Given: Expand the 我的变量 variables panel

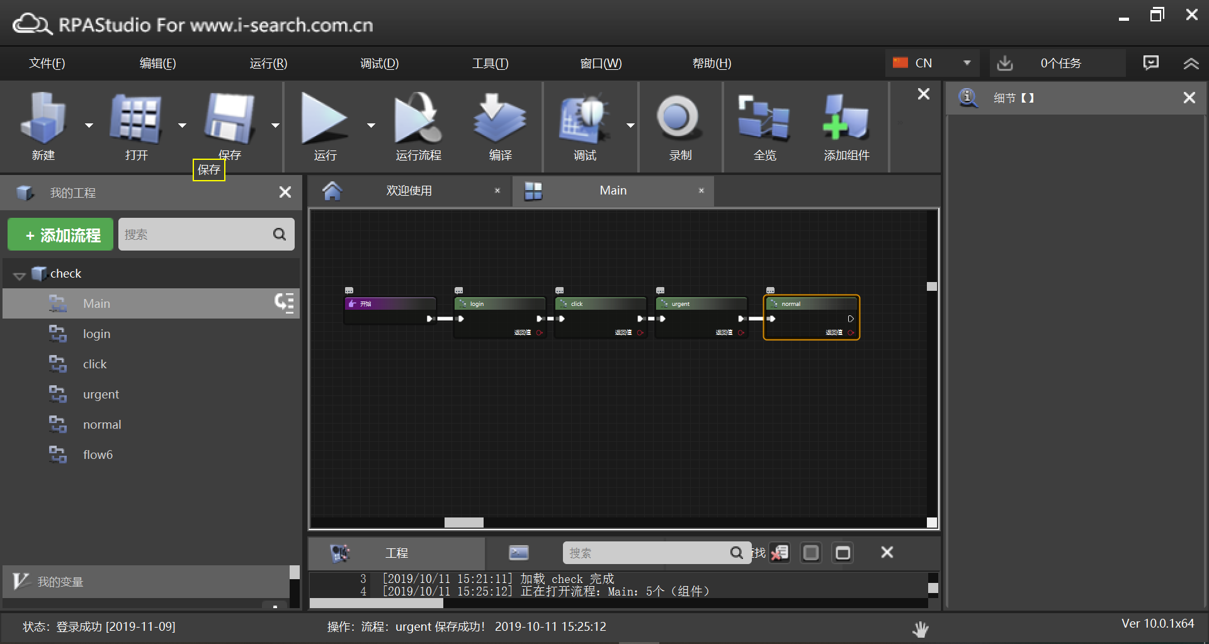Looking at the screenshot, I should [146, 582].
